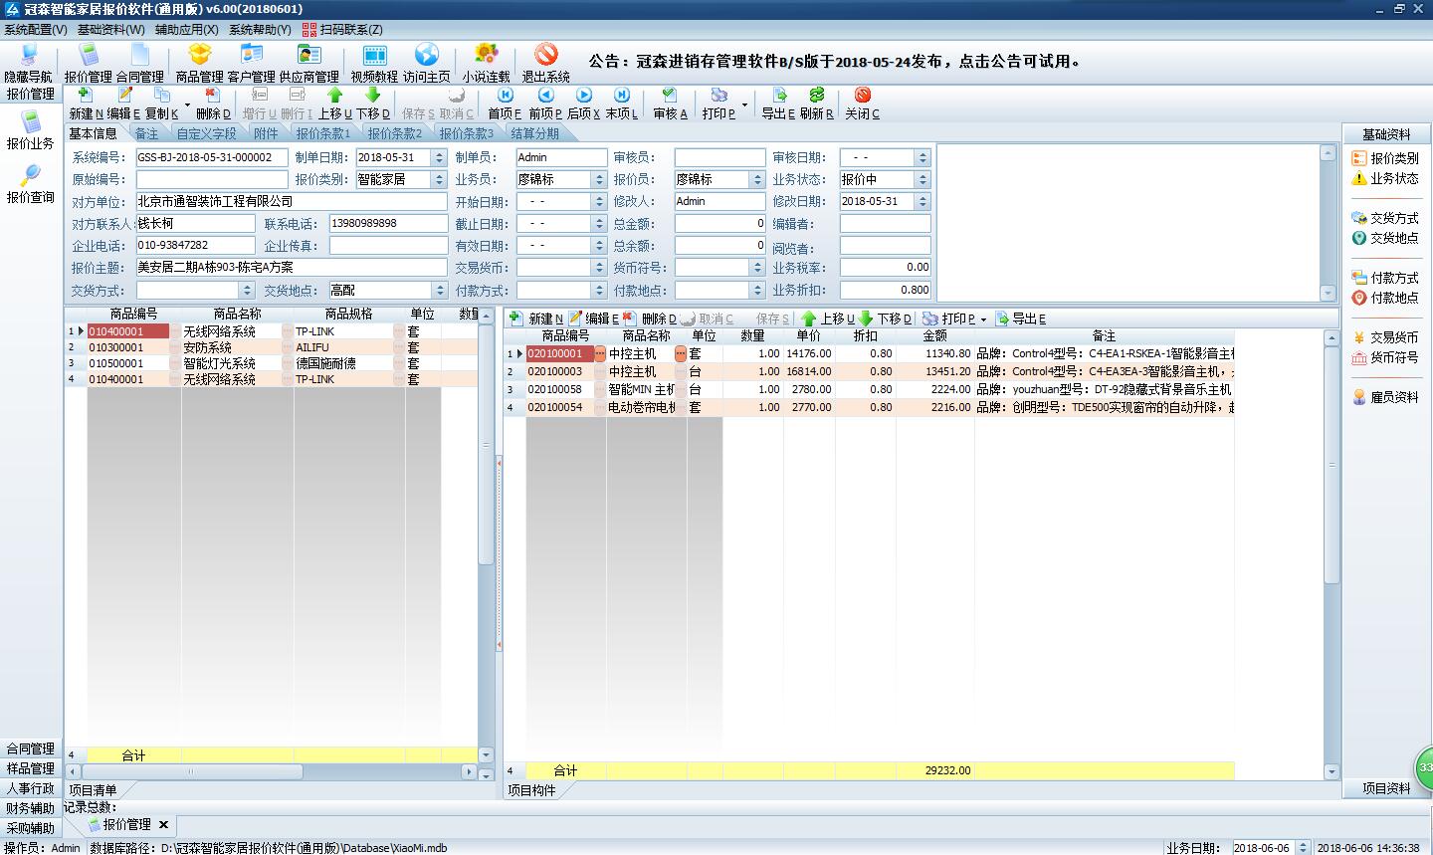Switch to the 自定义字段 tab
The image size is (1433, 855).
207,133
